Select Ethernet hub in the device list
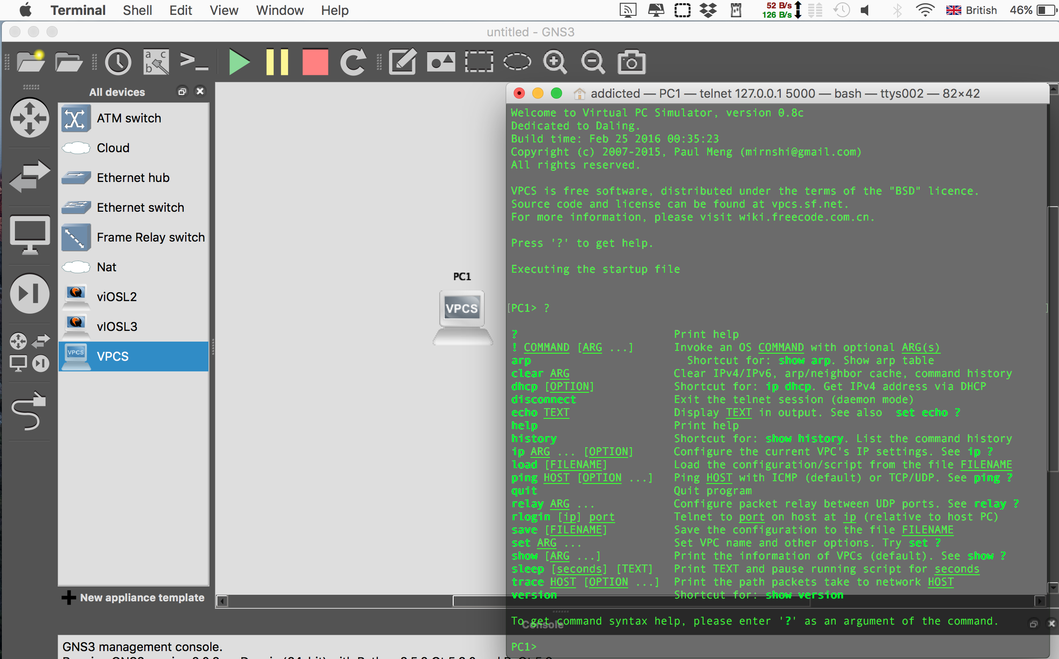This screenshot has height=659, width=1059. tap(134, 178)
